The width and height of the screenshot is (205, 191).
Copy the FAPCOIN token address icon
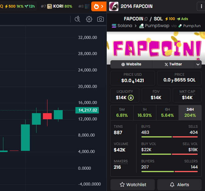(x=146, y=19)
